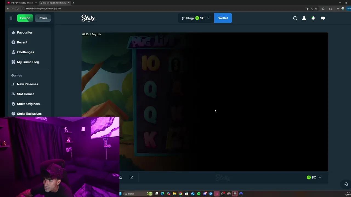Bookmark this page with the star
The height and width of the screenshot is (197, 351).
316,8
